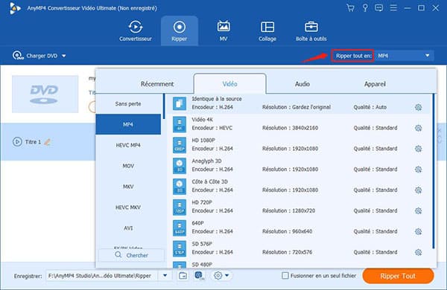Click the DVD thumbnail
Screen dimensions: 447x290
pos(45,94)
